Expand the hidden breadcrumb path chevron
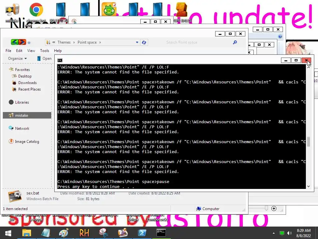Screen dimensions: 318x239 [54, 42]
